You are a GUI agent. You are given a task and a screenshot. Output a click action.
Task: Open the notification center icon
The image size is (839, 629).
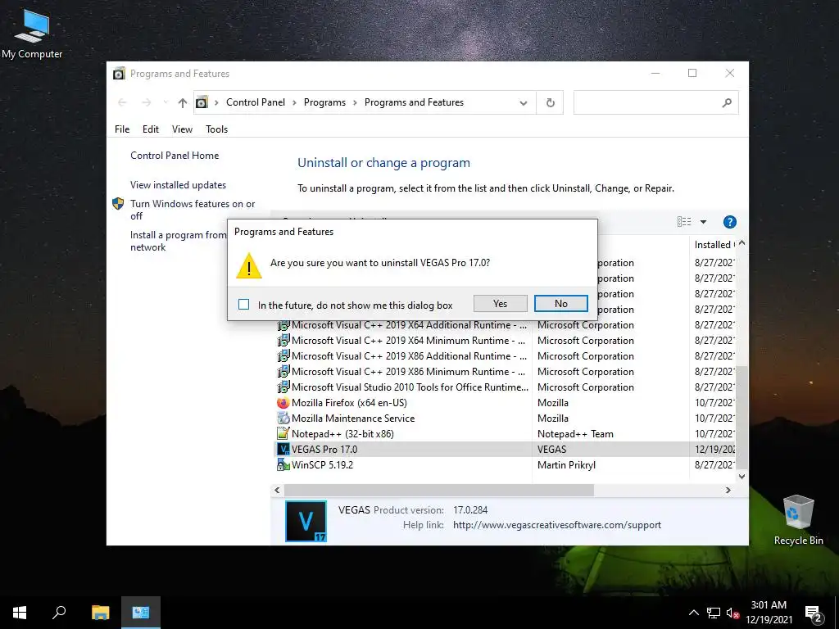click(814, 613)
